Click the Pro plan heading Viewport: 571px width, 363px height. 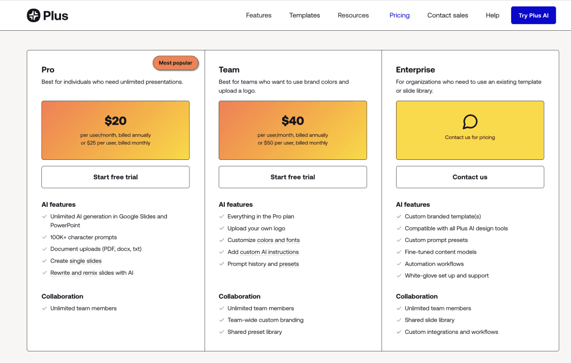48,70
